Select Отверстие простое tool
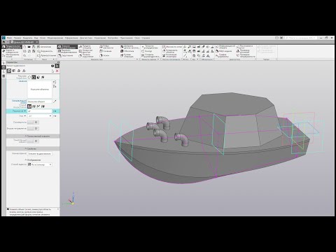The image size is (336, 252). click(86, 51)
